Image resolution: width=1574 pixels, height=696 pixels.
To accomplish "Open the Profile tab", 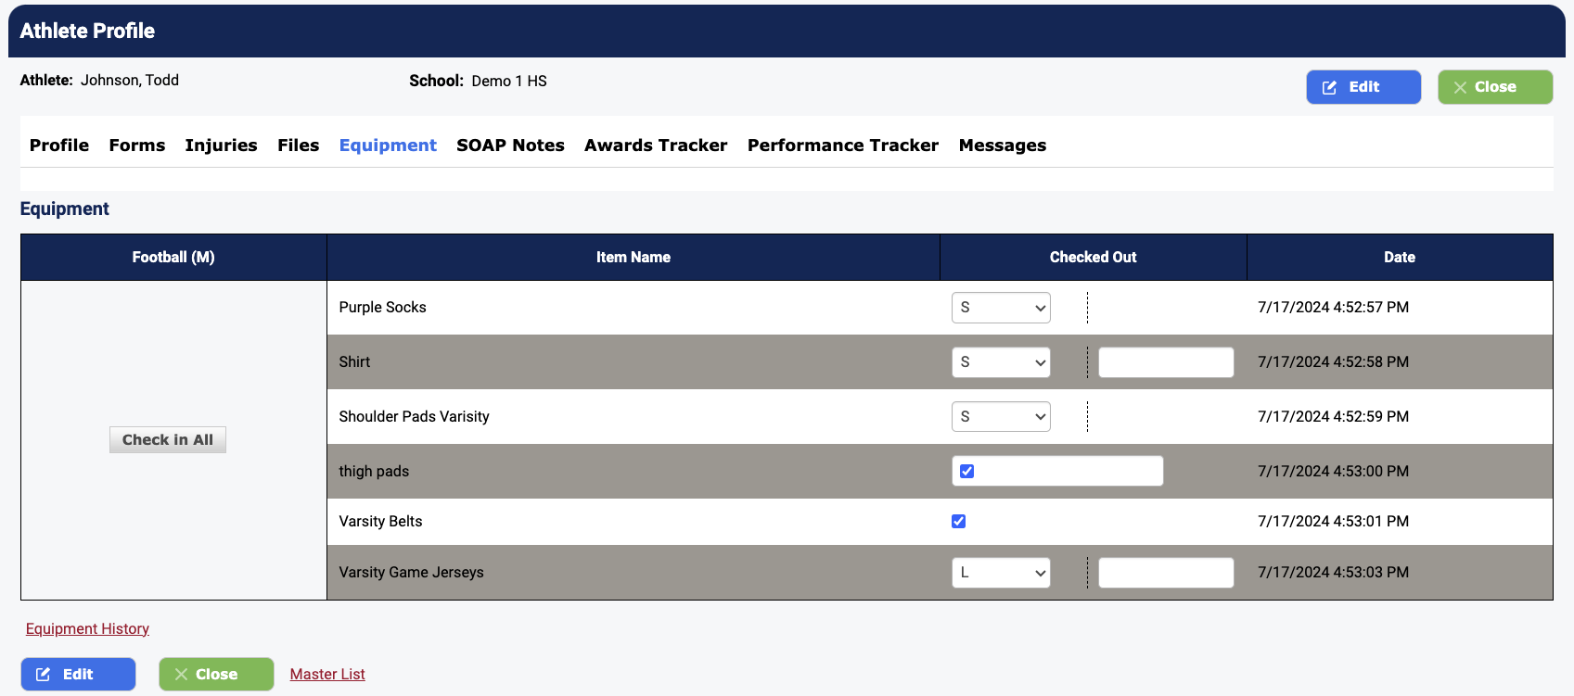I will pyautogui.click(x=59, y=146).
